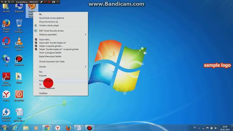Click the rectangle-select icon on Bandicam bar
The height and width of the screenshot is (131, 233).
pos(13,2)
